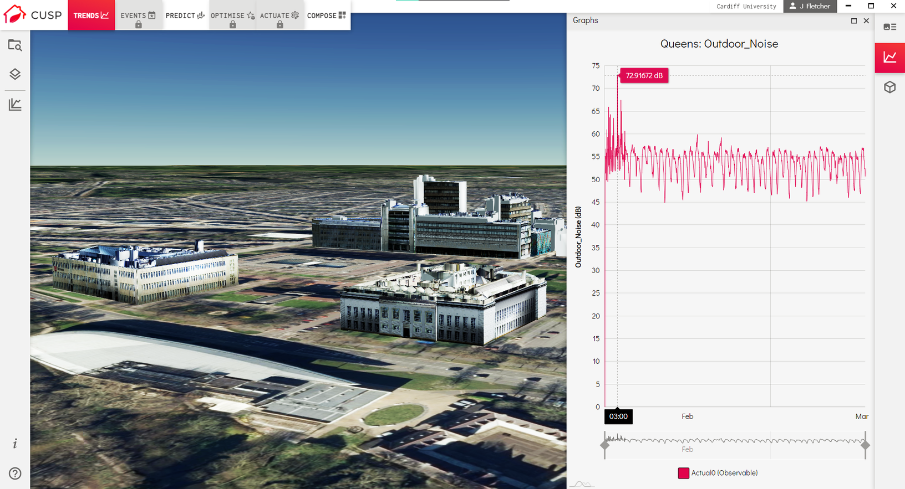Click the lock icon under EVENTS

[x=139, y=24]
